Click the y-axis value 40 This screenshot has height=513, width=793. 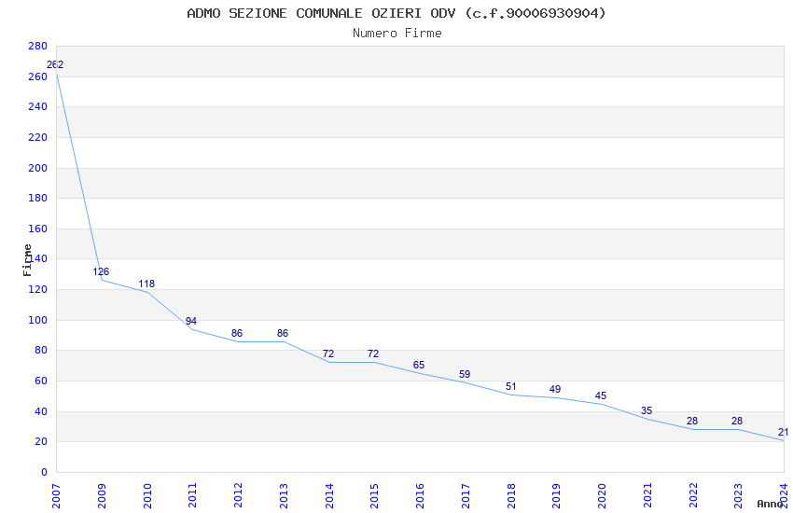(41, 412)
